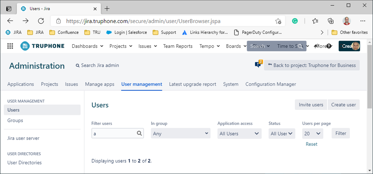
Task: Open the JIRA bookmarks folder
Action: (x=35, y=32)
